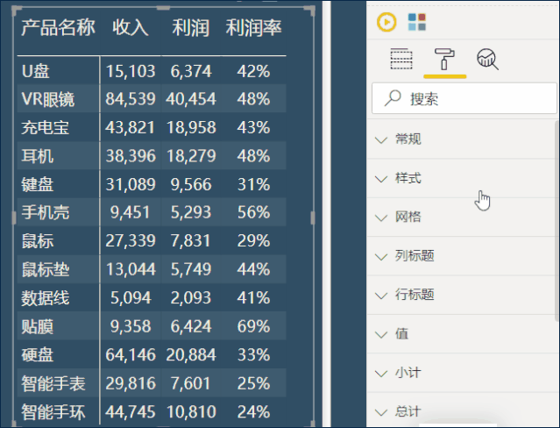Select the 手机壳 row header
This screenshot has width=560, height=428.
tap(46, 212)
